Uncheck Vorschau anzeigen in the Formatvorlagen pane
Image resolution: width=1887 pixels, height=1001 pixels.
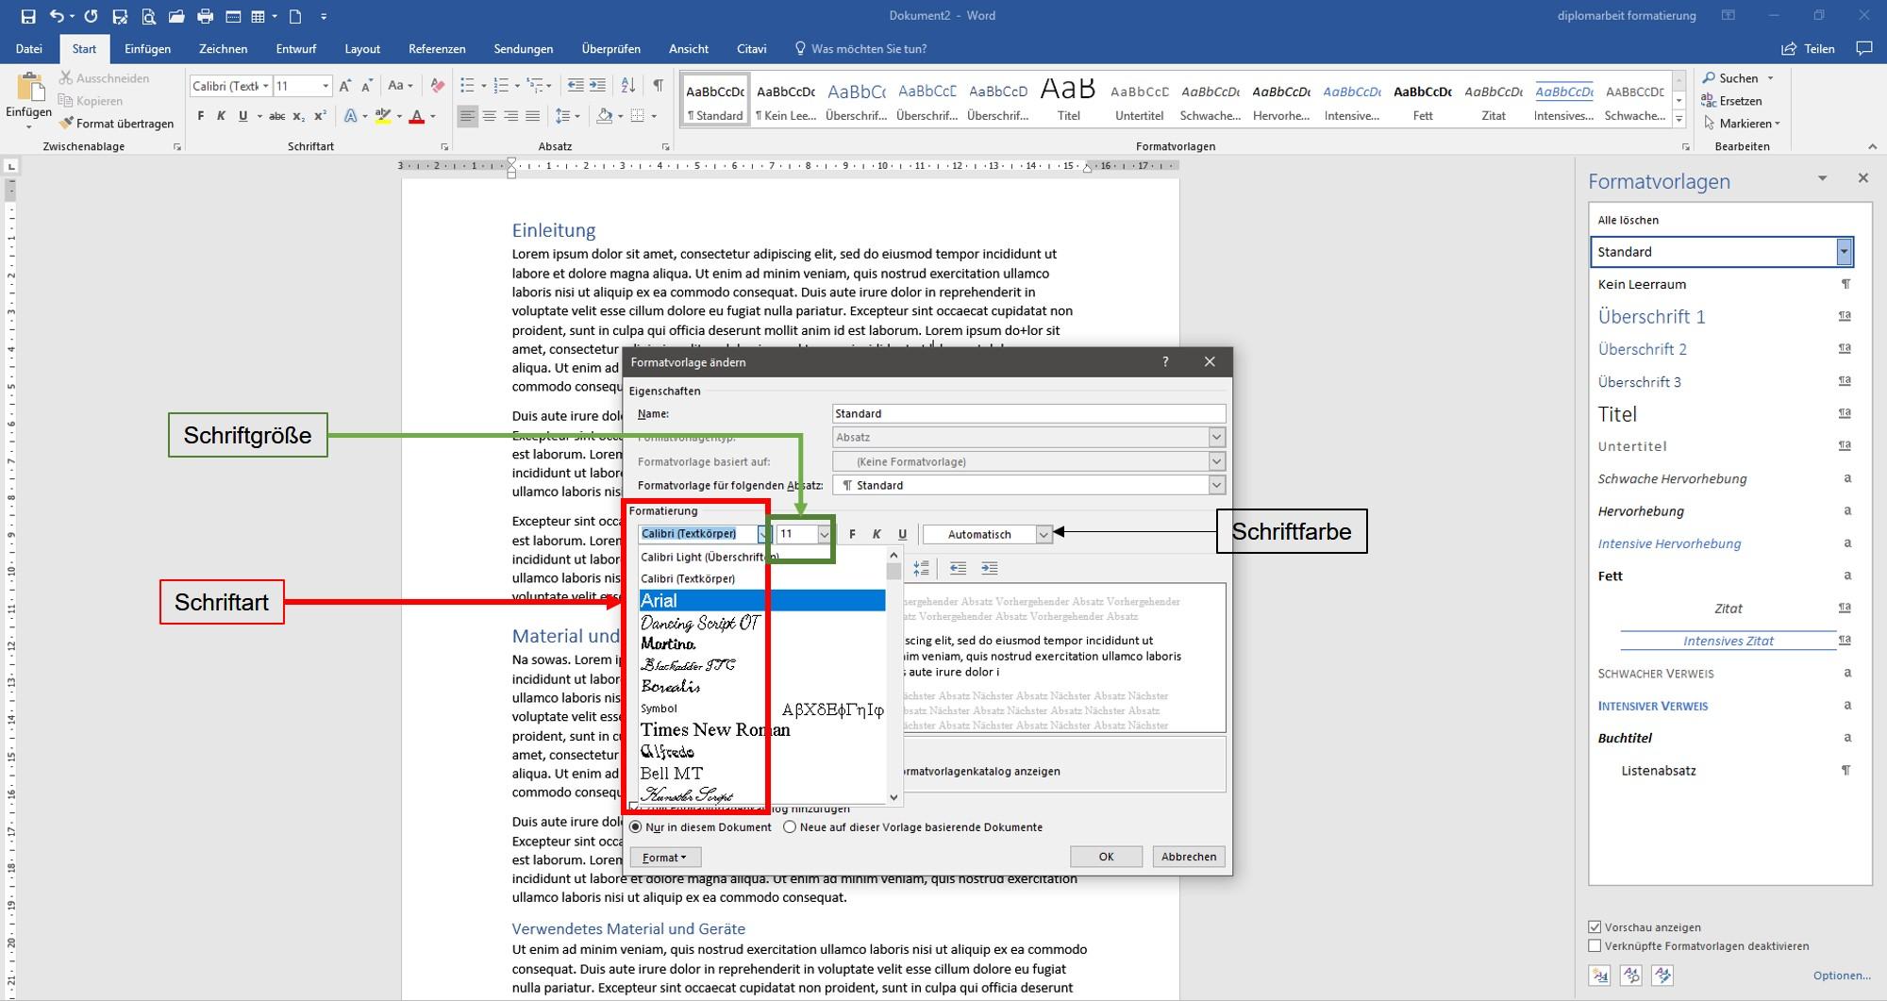pyautogui.click(x=1595, y=926)
